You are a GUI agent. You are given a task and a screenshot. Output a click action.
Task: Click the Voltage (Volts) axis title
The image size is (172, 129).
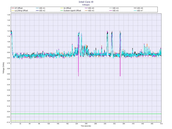click(4, 68)
